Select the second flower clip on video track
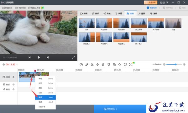Image resolution: width=188 pixels, height=113 pixels. pos(45,74)
